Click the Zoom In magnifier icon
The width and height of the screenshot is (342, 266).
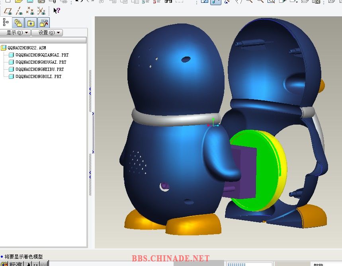tap(249, 1)
